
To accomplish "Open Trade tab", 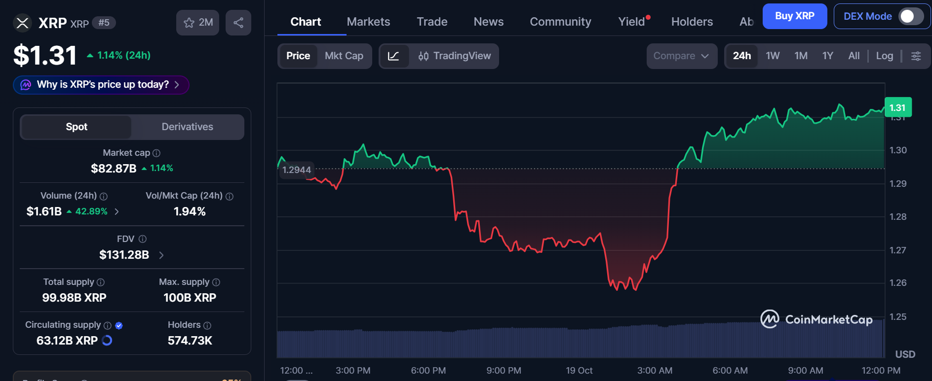I will pyautogui.click(x=432, y=22).
